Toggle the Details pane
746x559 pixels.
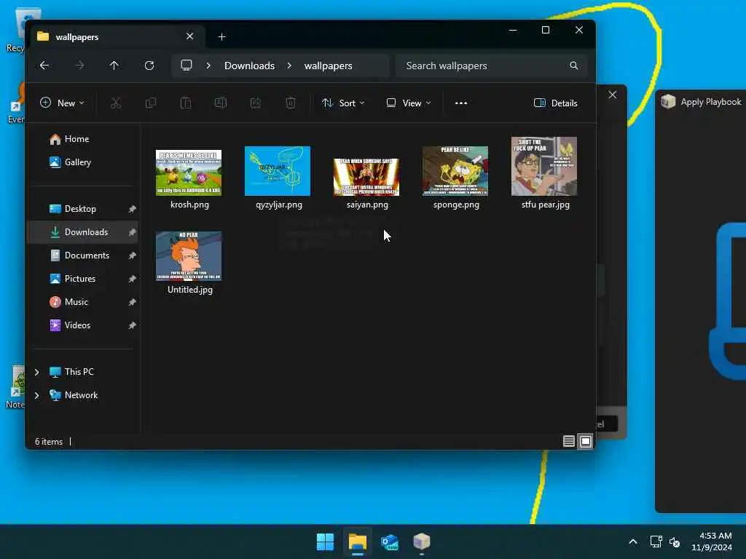(556, 103)
